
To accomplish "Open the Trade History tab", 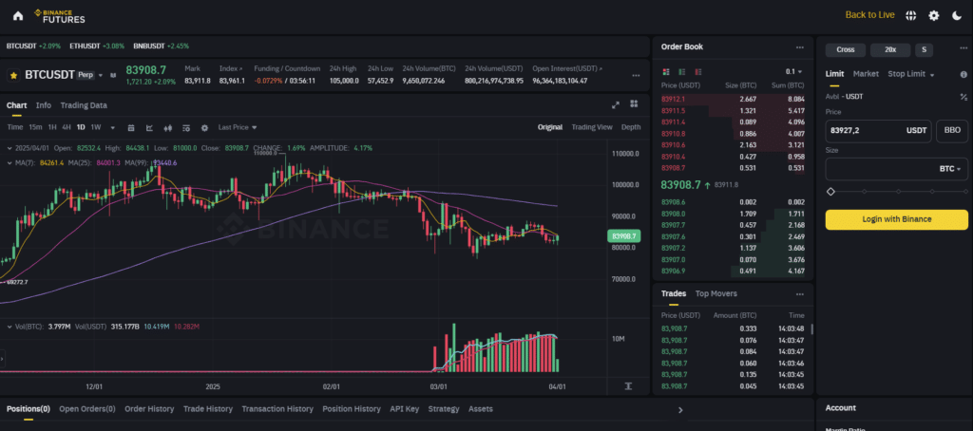I will coord(208,409).
